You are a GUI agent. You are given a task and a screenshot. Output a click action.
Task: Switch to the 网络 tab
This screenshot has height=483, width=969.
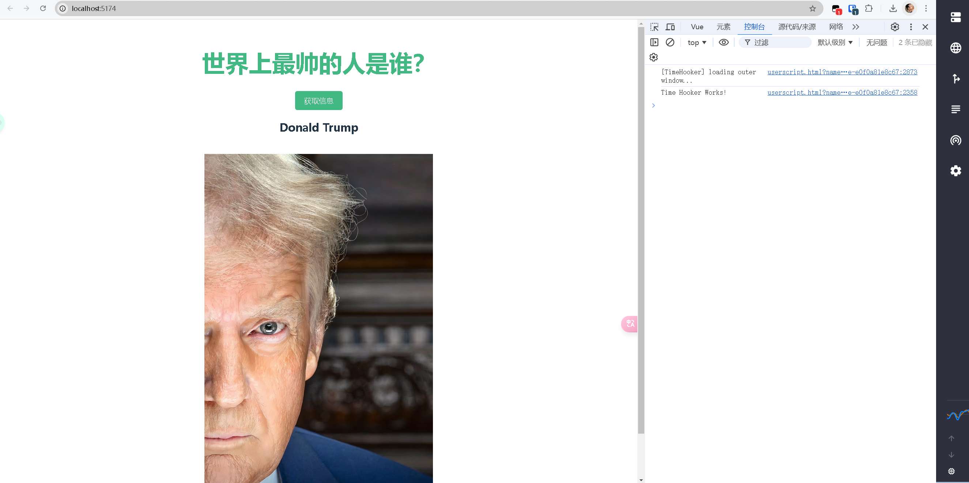tap(836, 27)
